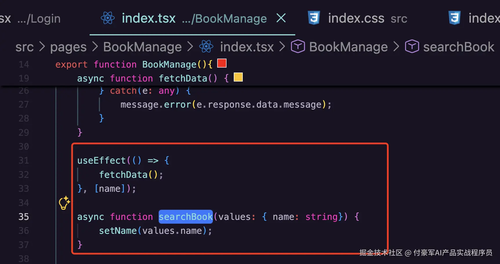
Task: Click 'setName' on line 36
Action: tap(118, 231)
